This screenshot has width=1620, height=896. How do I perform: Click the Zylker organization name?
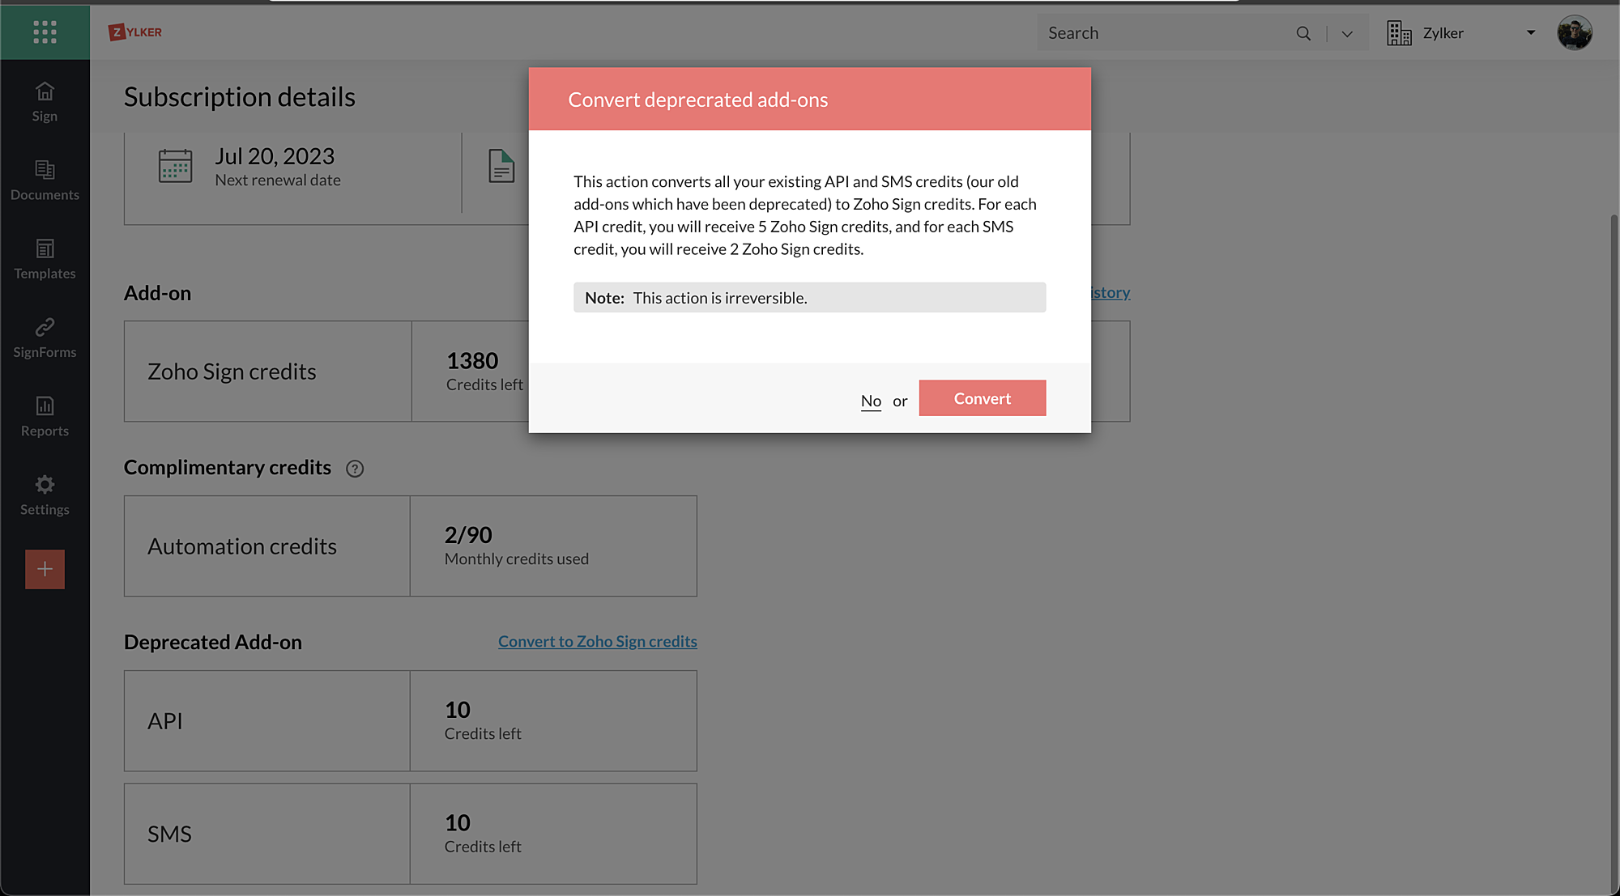point(1443,33)
